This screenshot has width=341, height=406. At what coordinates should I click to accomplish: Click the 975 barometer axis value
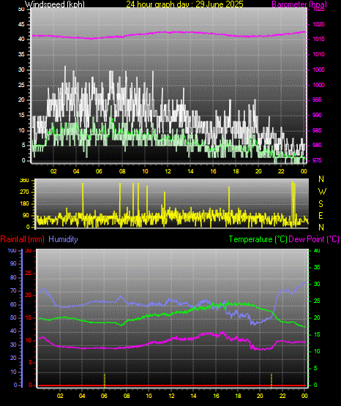coord(317,160)
